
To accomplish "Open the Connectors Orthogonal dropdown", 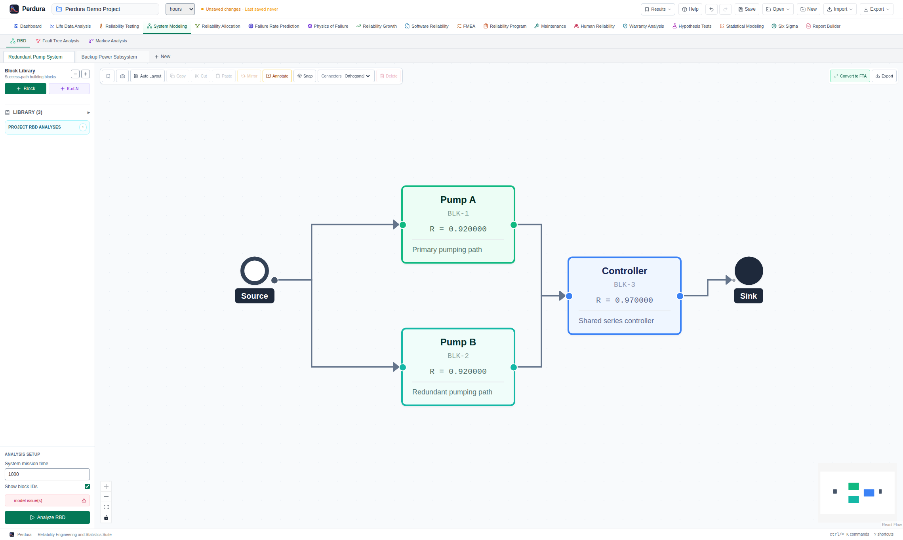I will tap(346, 76).
